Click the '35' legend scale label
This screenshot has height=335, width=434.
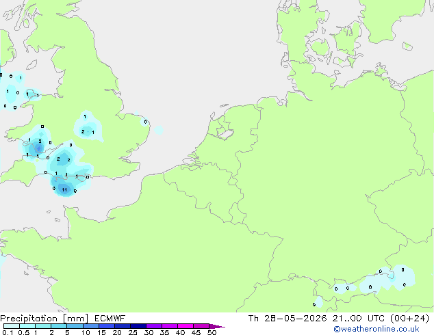pos(164,332)
